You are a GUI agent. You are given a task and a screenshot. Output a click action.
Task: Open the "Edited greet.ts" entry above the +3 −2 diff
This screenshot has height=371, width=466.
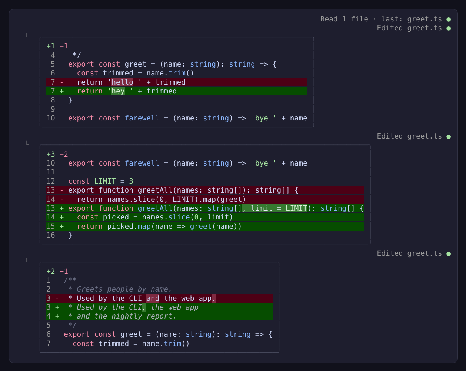pyautogui.click(x=409, y=136)
